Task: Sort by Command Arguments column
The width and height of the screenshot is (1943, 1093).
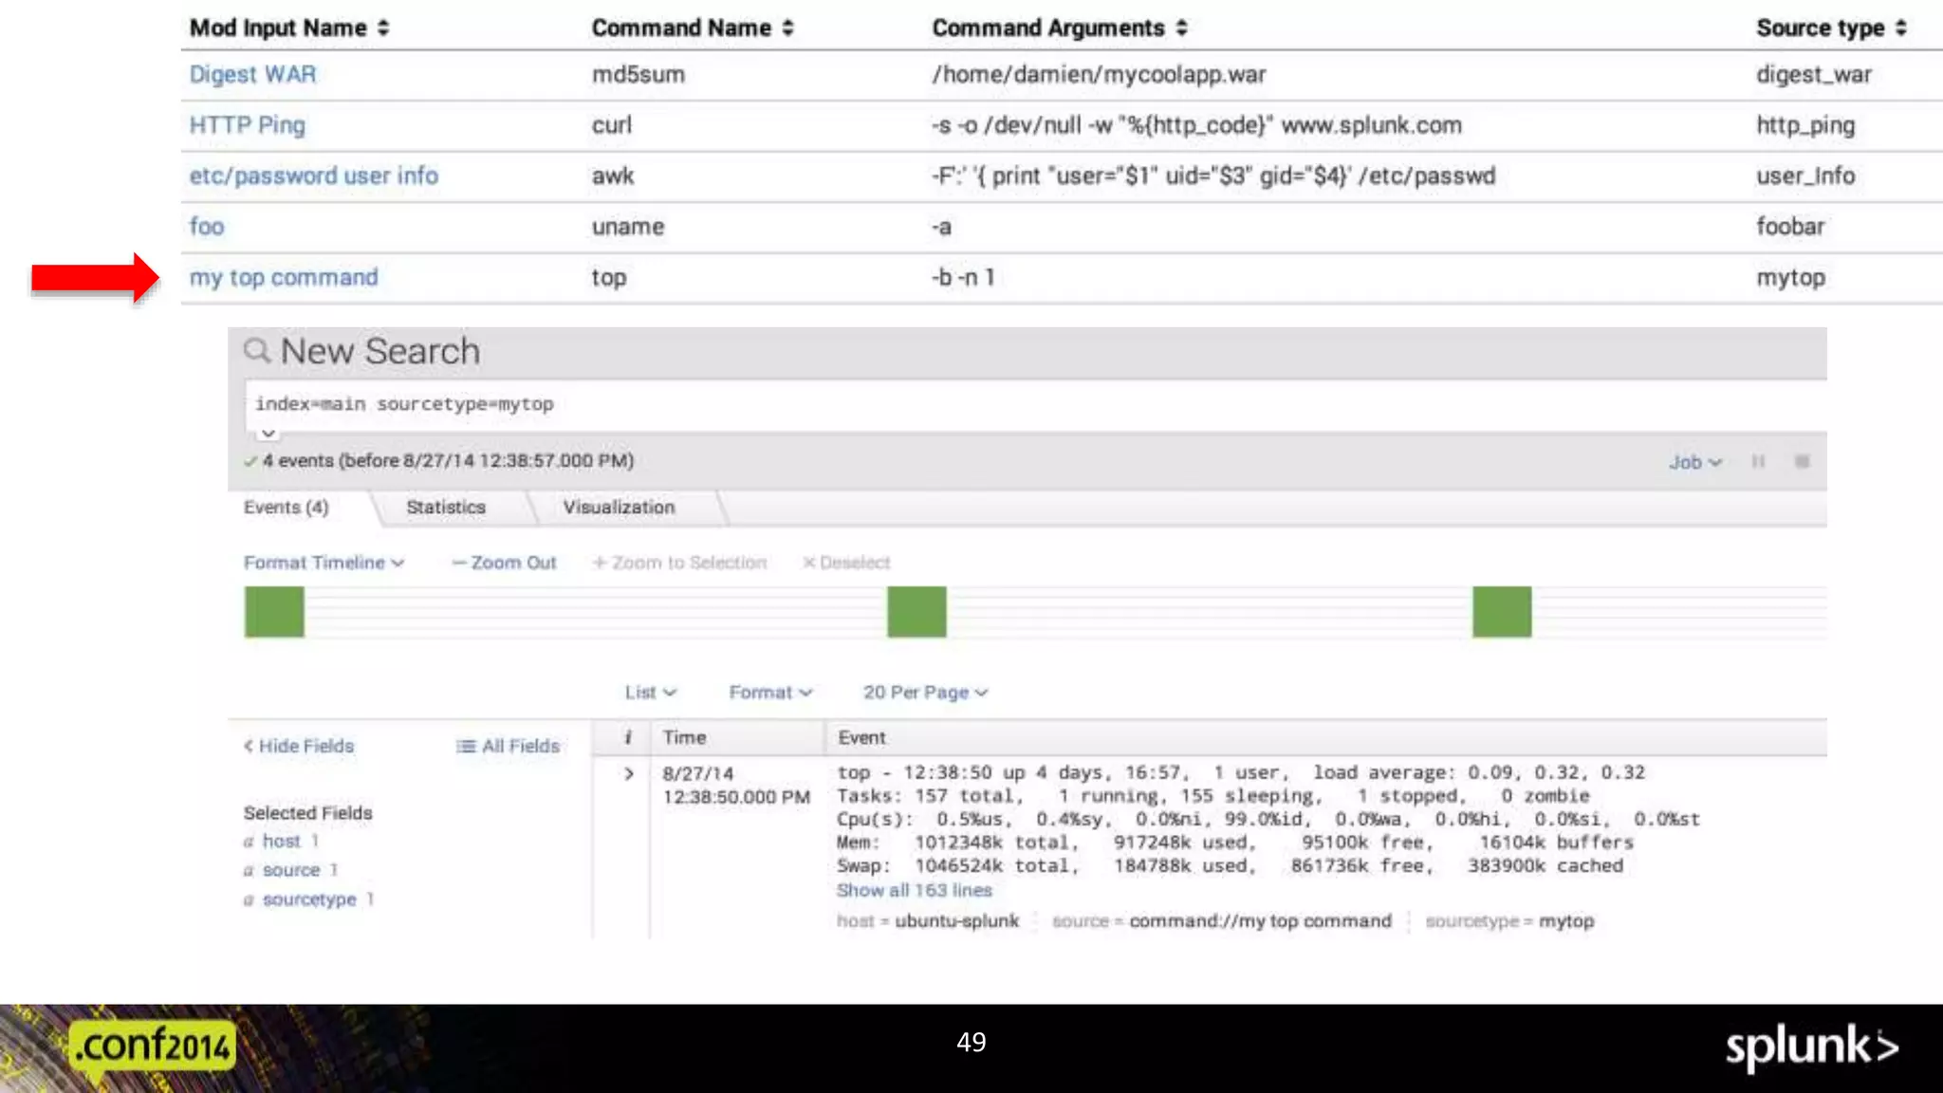Action: (1060, 28)
